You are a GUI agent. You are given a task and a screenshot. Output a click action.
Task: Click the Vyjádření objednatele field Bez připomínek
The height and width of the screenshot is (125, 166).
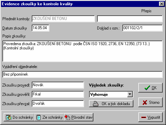(82, 74)
